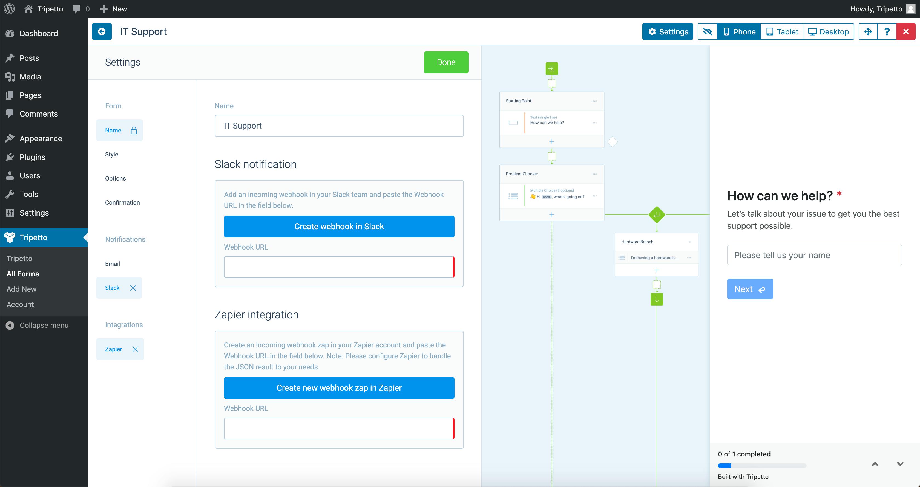The height and width of the screenshot is (487, 920).
Task: Close the editor with red X
Action: point(906,31)
